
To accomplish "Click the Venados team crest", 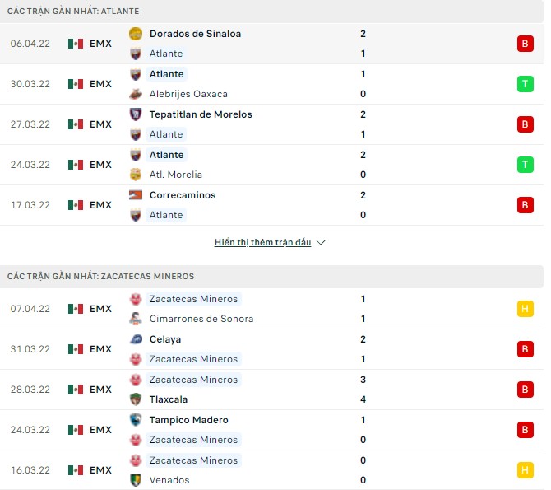I will click(x=136, y=480).
